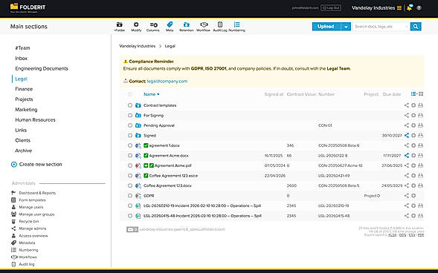Viewport: 438px width, 273px height.
Task: Click the Folderit logo
Action: [28, 8]
